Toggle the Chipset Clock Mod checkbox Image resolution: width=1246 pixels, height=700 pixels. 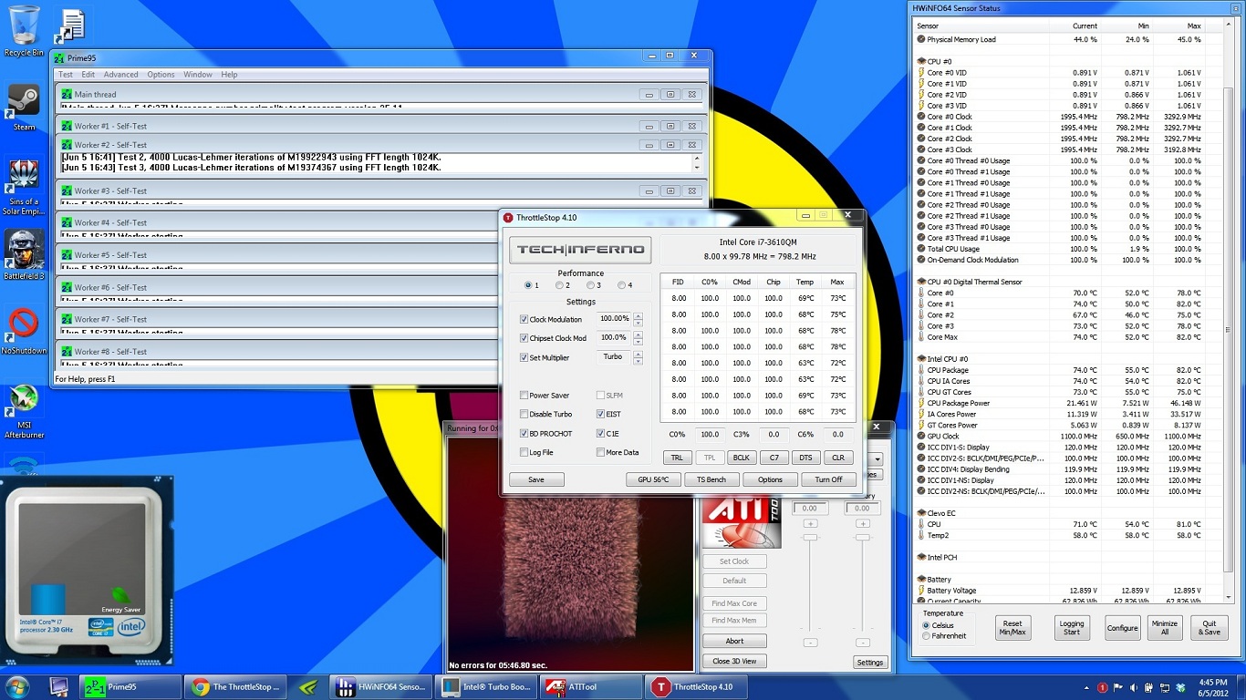524,338
